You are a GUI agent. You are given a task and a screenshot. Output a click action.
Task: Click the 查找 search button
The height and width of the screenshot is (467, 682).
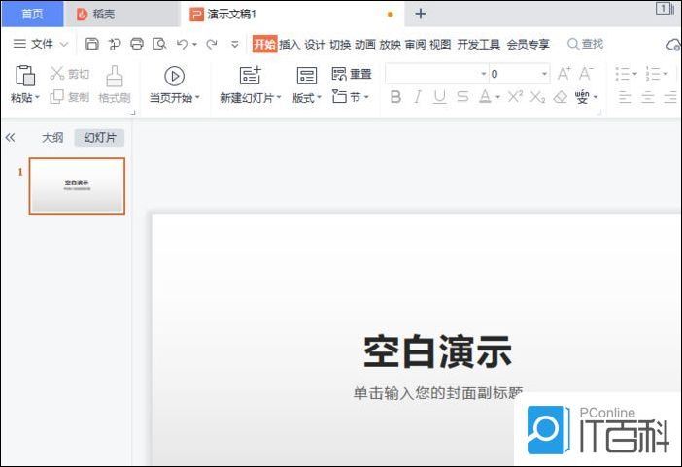click(586, 44)
